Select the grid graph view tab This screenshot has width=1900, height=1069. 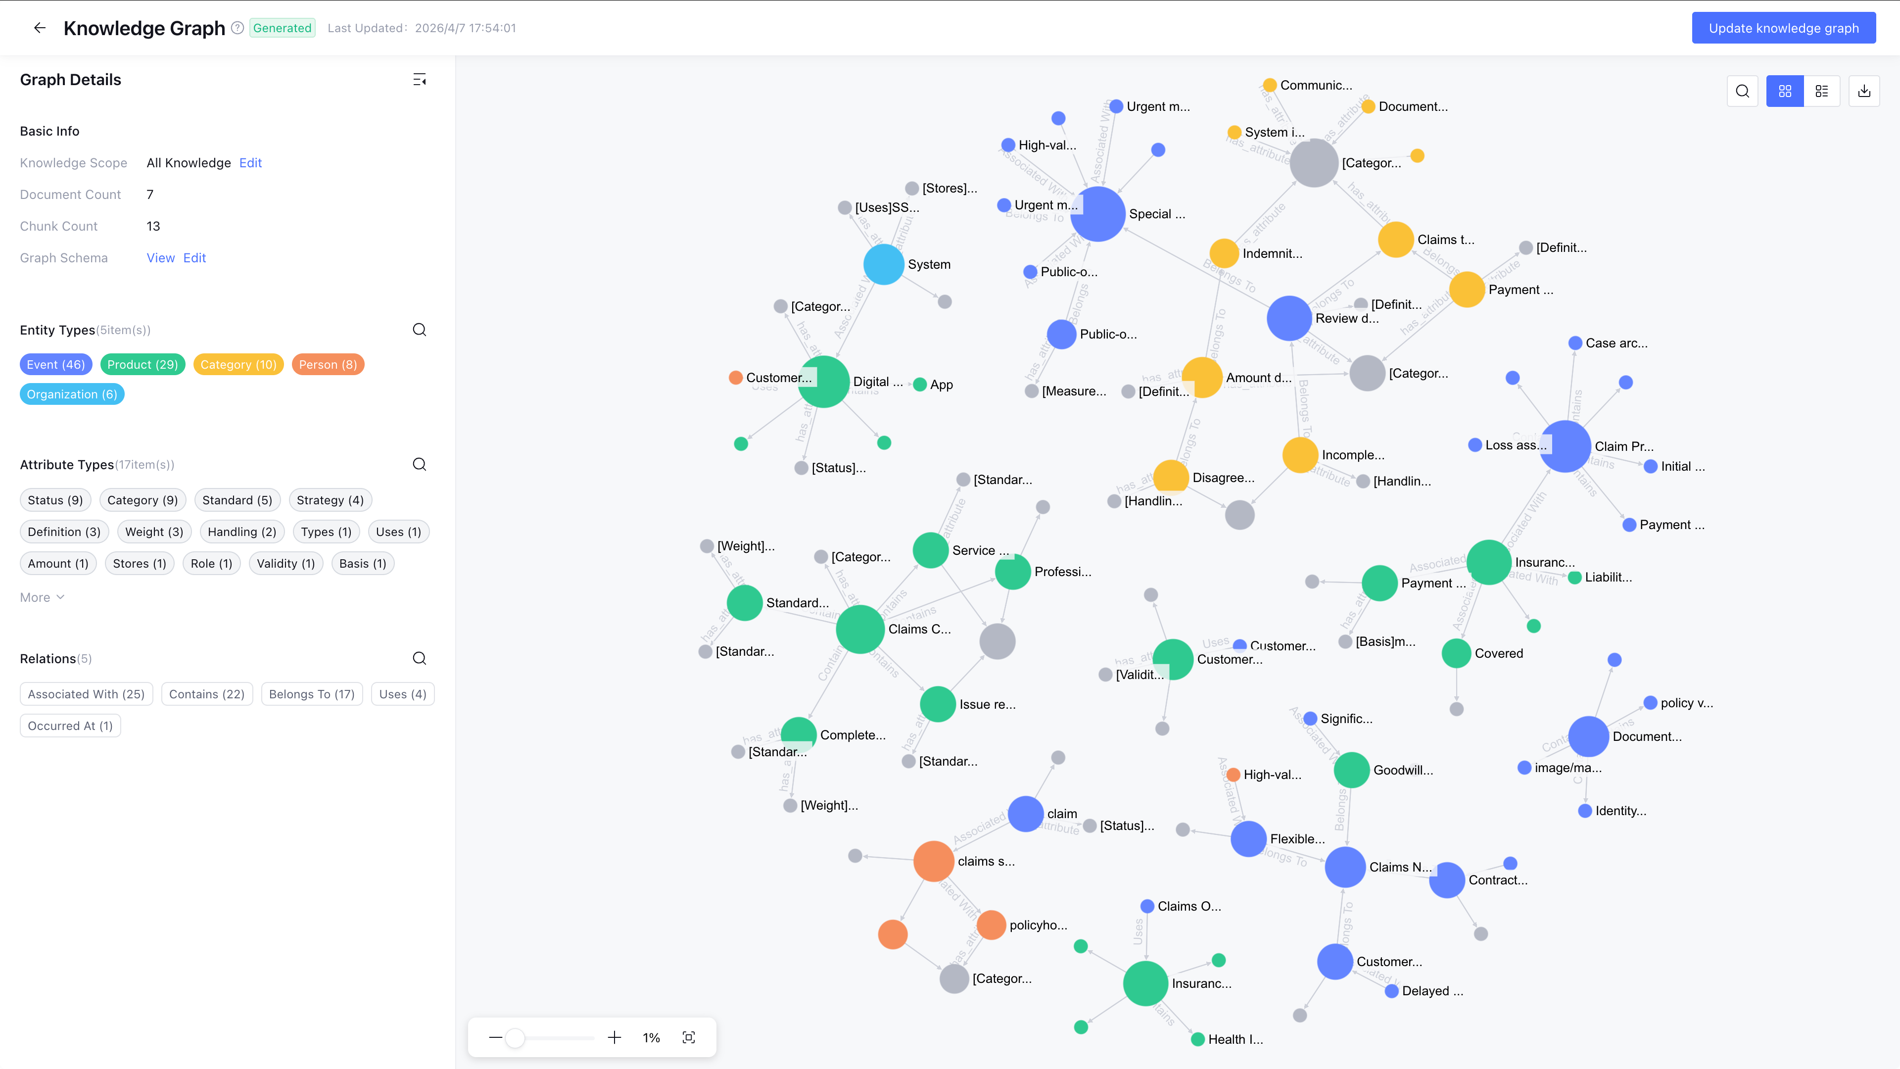pos(1785,91)
